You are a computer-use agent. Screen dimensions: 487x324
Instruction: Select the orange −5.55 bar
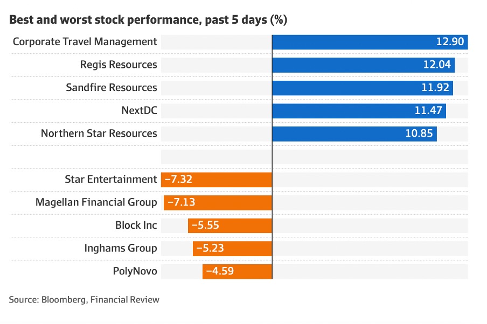230,226
